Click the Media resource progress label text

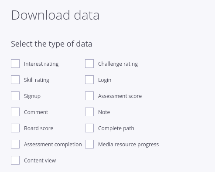[128, 145]
